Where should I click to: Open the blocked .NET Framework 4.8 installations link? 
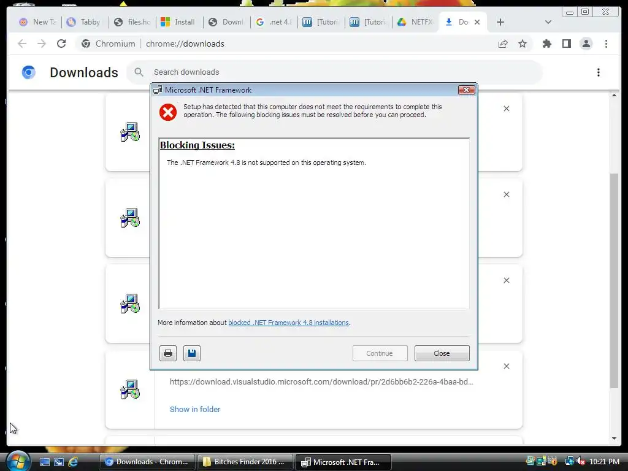pos(288,323)
